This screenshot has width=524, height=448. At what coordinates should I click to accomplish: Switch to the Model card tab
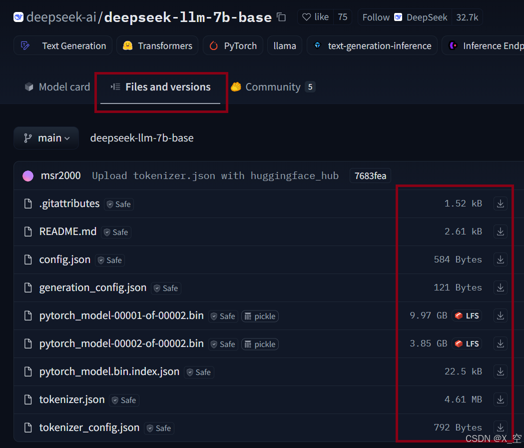57,87
